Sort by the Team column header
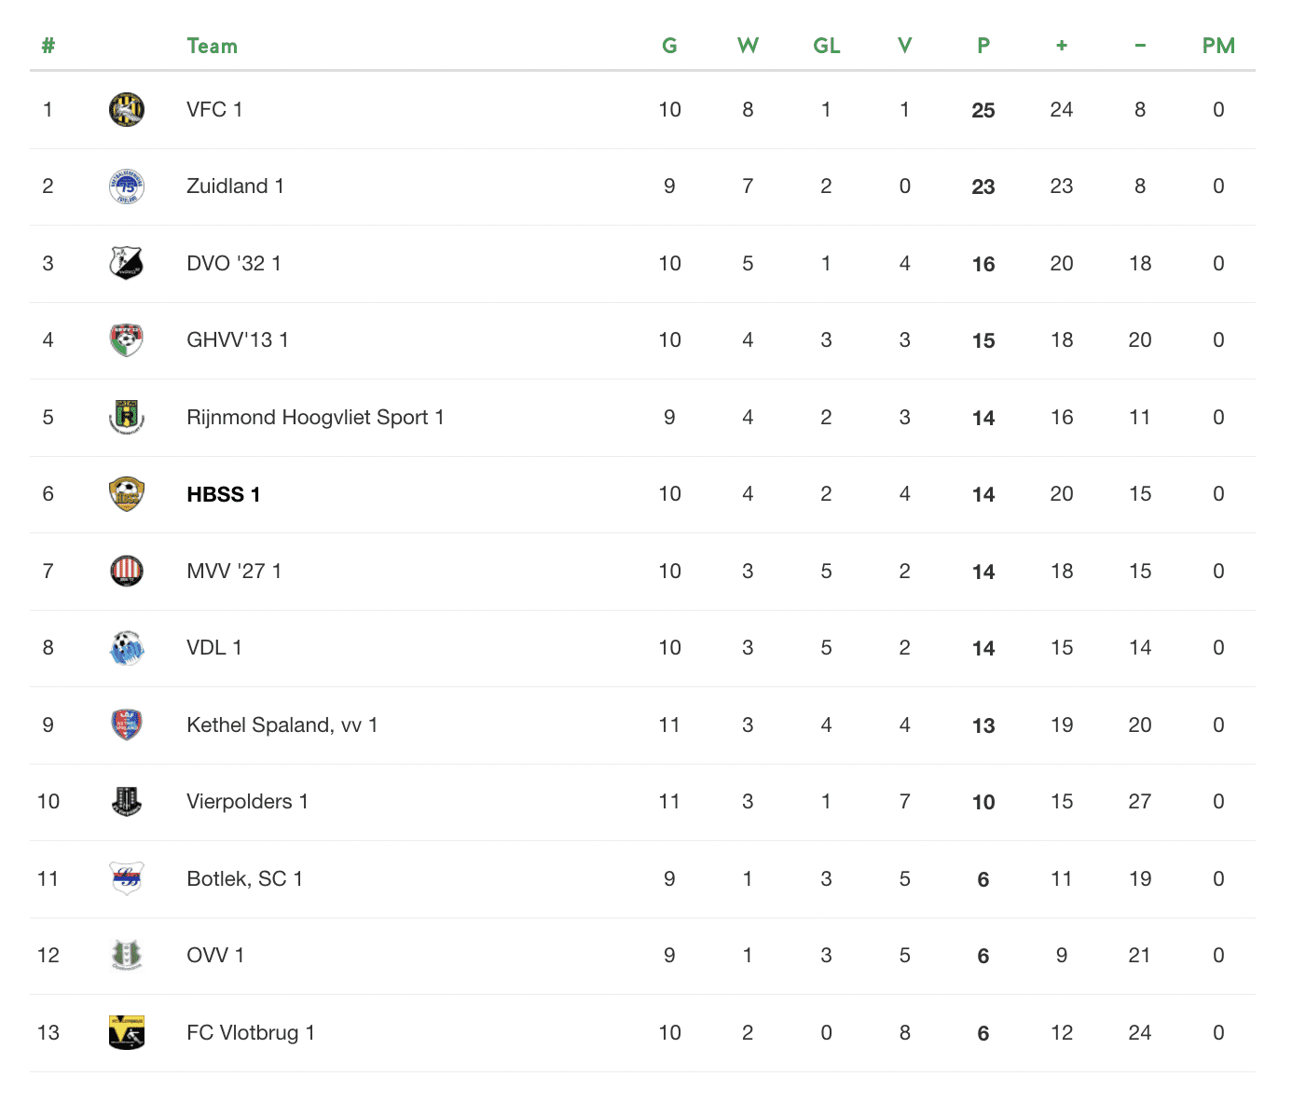The image size is (1292, 1104). click(213, 46)
